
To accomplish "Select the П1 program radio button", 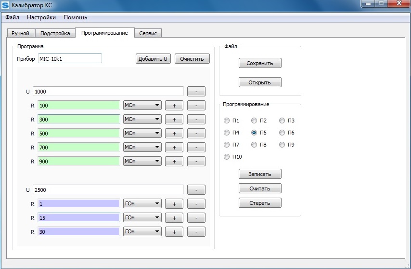I will click(227, 121).
